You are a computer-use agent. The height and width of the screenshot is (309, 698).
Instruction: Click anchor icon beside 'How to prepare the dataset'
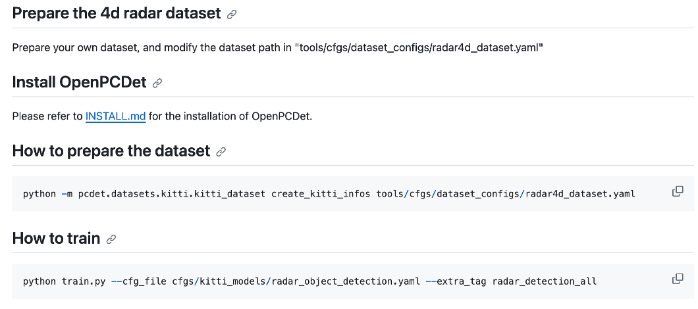221,152
